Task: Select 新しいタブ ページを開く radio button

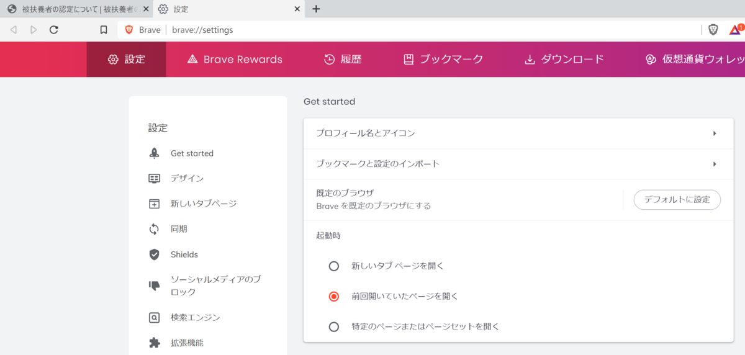Action: [334, 266]
